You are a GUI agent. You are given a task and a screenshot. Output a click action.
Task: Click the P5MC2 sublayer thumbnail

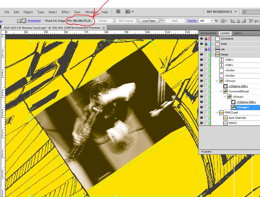coord(225,123)
